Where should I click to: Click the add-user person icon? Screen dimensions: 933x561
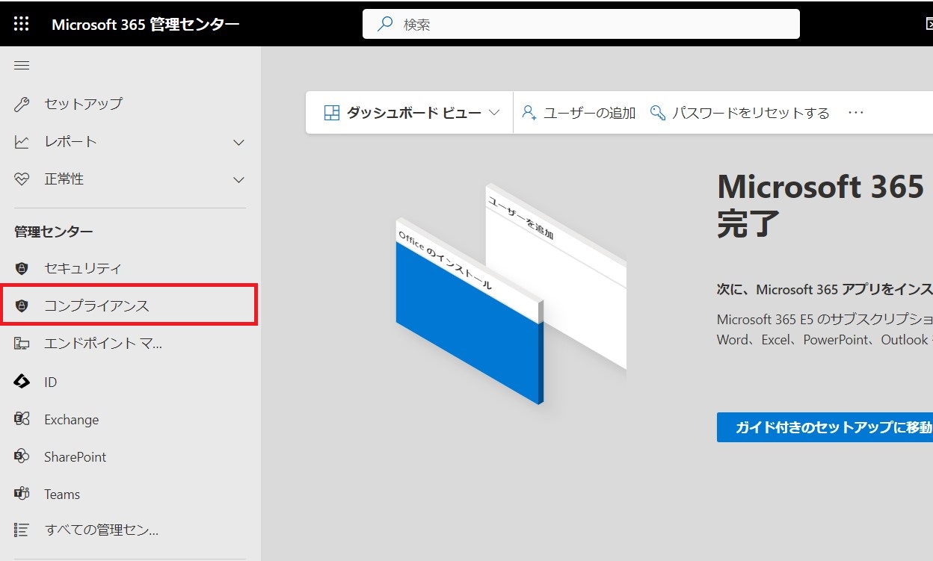click(529, 113)
